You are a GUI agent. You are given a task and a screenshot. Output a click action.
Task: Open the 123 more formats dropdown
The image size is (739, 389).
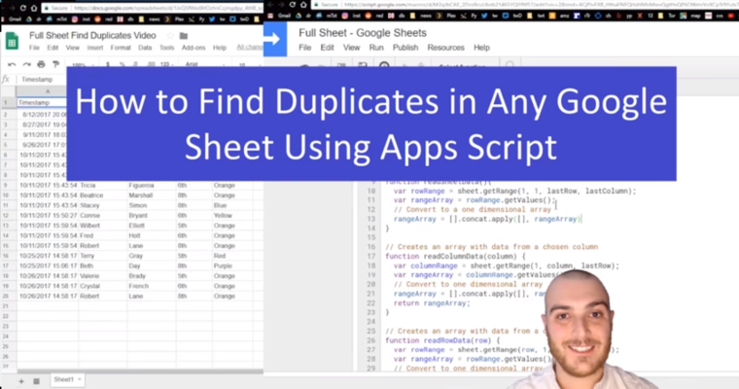coord(165,64)
